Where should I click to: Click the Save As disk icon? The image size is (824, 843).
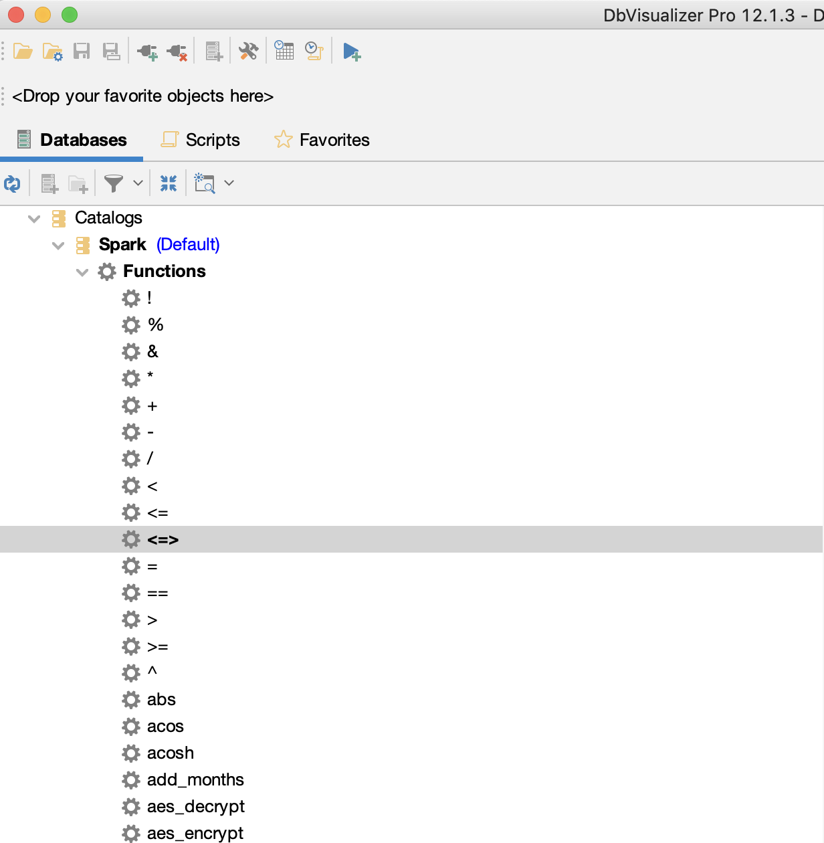(111, 52)
